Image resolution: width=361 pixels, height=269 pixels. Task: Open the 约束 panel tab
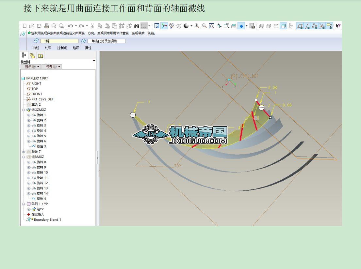click(48, 48)
